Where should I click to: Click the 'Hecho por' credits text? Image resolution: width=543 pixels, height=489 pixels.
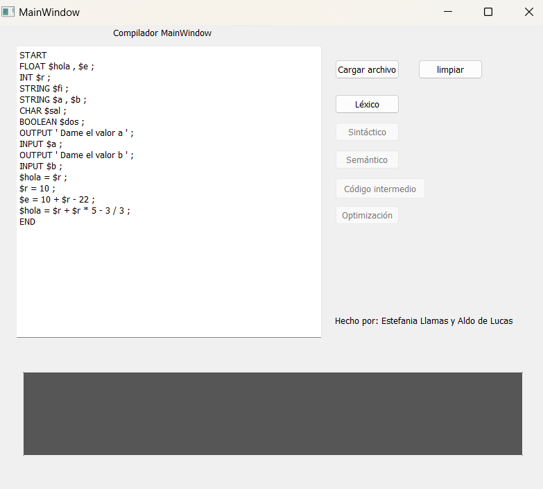(x=424, y=321)
